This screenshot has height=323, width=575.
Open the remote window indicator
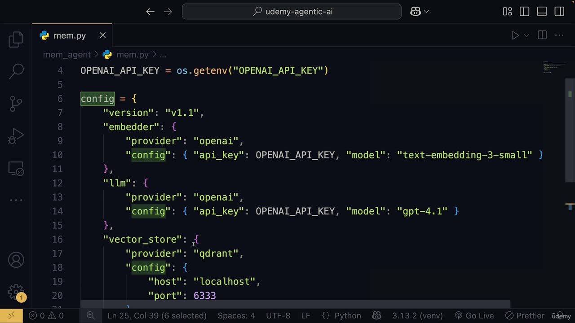coord(11,315)
